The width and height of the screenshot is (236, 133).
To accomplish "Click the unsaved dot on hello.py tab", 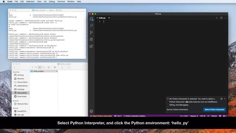I will point(109,18).
